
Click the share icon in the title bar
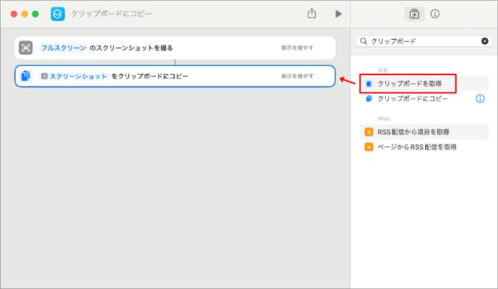[312, 14]
